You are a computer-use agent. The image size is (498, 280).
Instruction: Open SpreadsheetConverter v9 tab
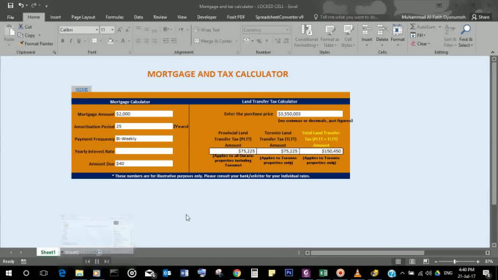(279, 17)
